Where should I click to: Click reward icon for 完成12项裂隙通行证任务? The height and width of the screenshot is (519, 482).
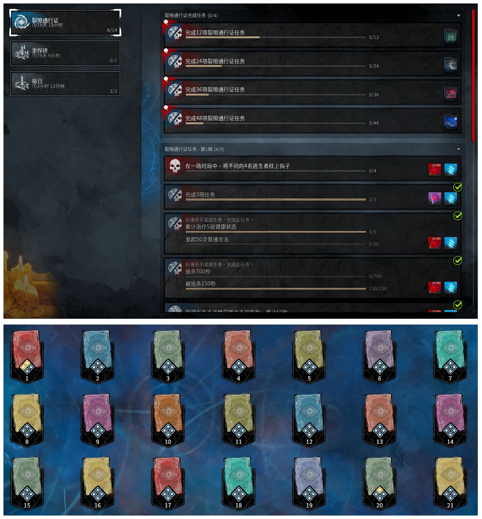(x=451, y=36)
